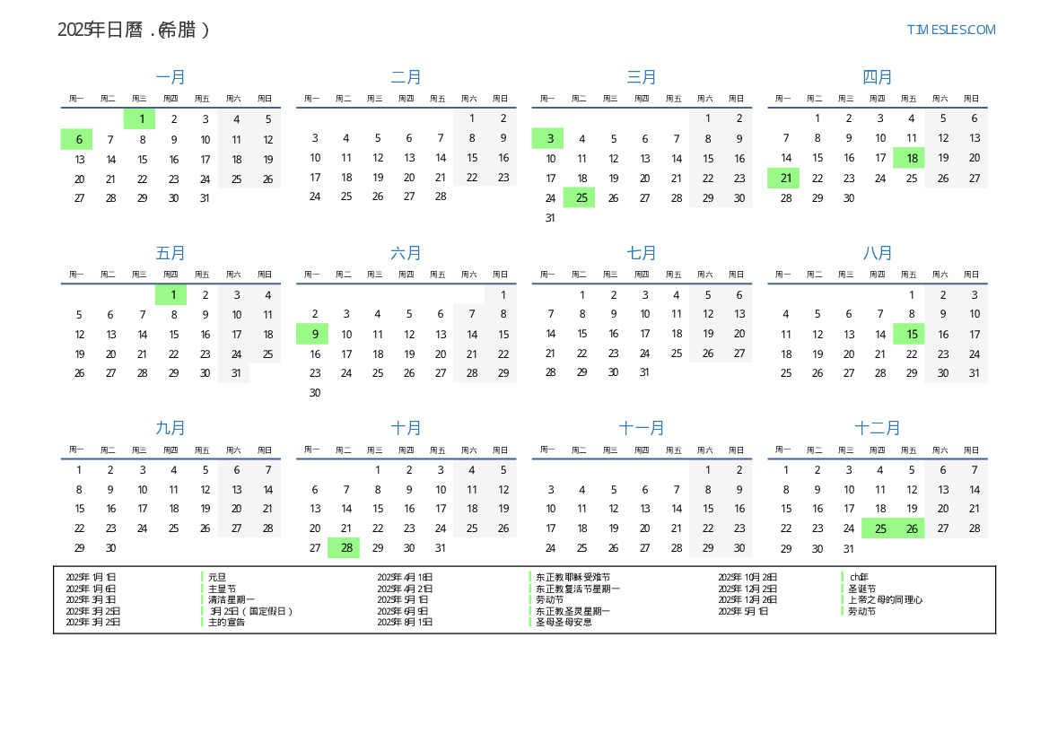Image resolution: width=1049 pixels, height=742 pixels.
Task: Click legend date 2025年4月18日
Action: pyautogui.click(x=405, y=577)
